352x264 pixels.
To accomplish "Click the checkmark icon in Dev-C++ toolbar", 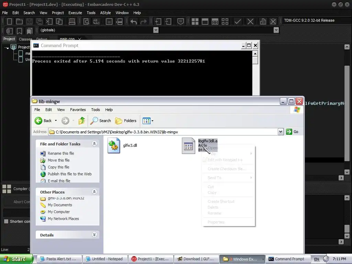I will (x=238, y=22).
